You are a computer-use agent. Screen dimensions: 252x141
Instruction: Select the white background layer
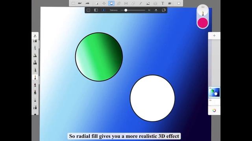pyautogui.click(x=214, y=102)
